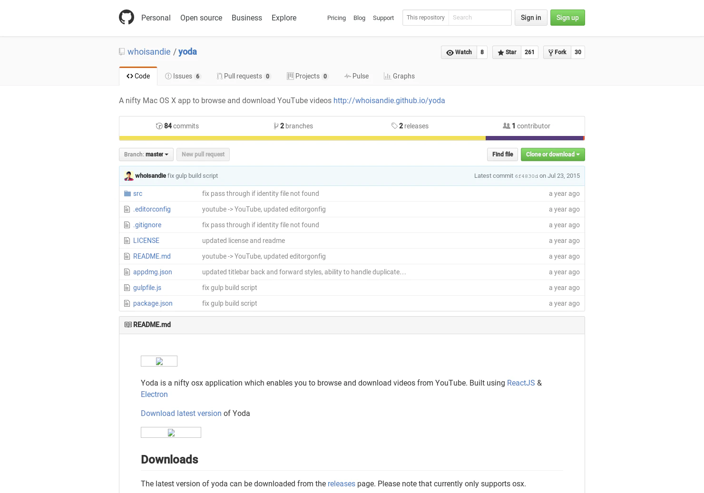Open the Graphs tab
Image resolution: width=704 pixels, height=493 pixels.
tap(399, 76)
